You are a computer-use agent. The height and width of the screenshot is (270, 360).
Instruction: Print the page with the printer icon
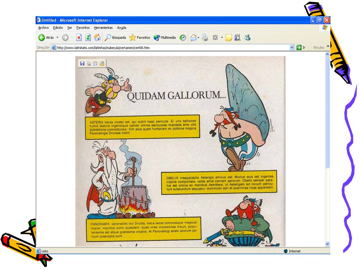pyautogui.click(x=205, y=37)
